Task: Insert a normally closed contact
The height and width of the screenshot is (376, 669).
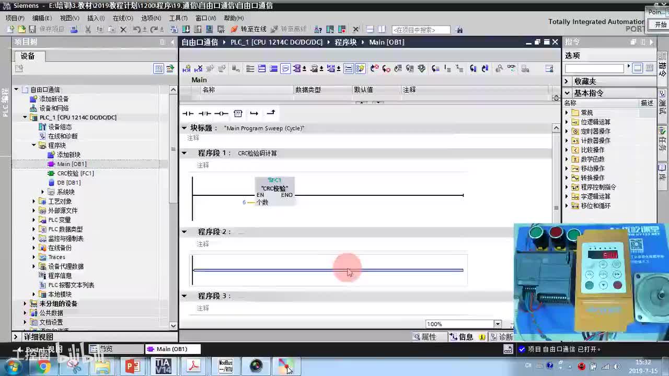Action: point(204,113)
